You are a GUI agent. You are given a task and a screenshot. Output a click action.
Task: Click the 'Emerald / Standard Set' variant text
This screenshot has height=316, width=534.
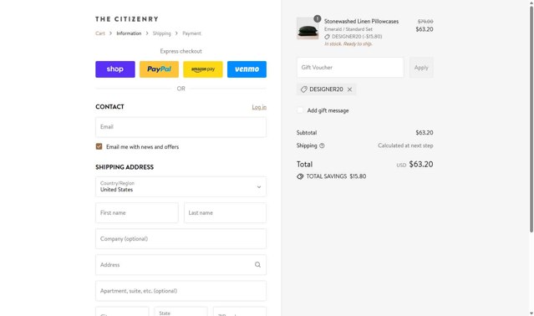click(x=348, y=29)
